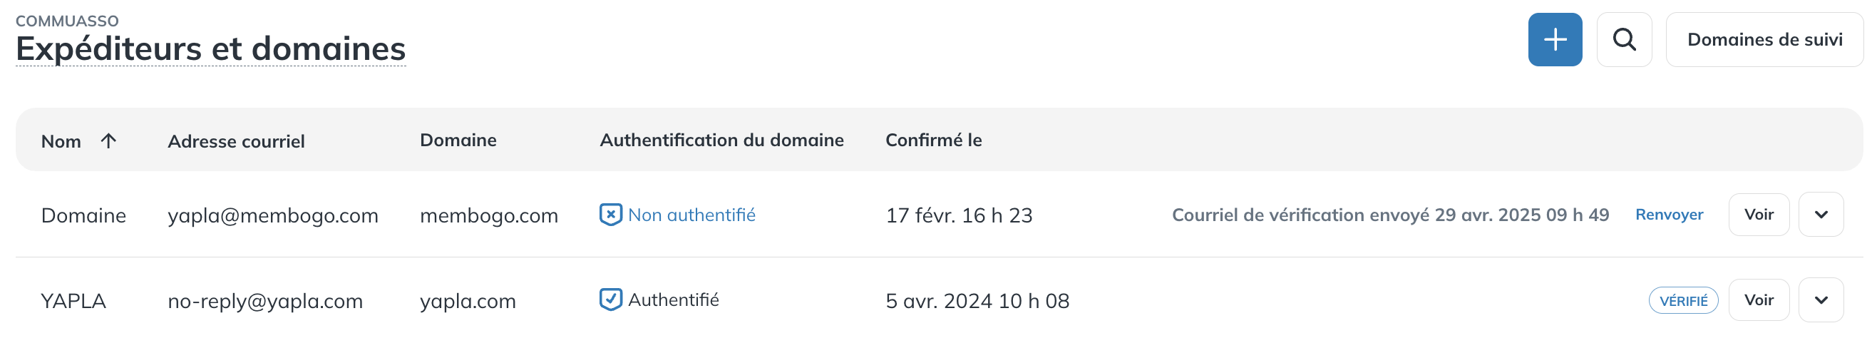Click Voir for the yapla.com sender
The height and width of the screenshot is (348, 1872).
pos(1758,300)
